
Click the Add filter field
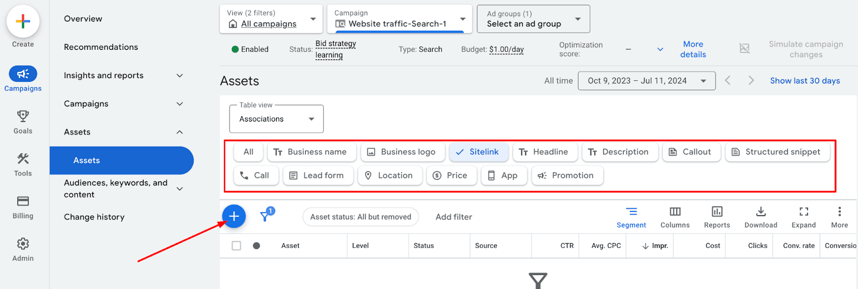coord(454,217)
